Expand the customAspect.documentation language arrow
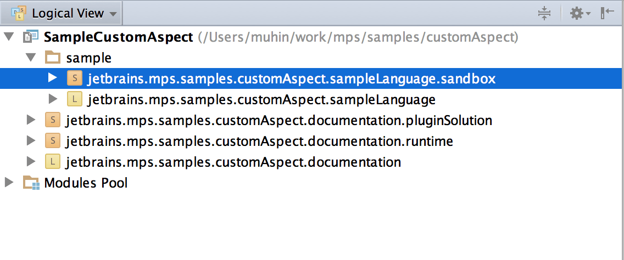 [31, 161]
